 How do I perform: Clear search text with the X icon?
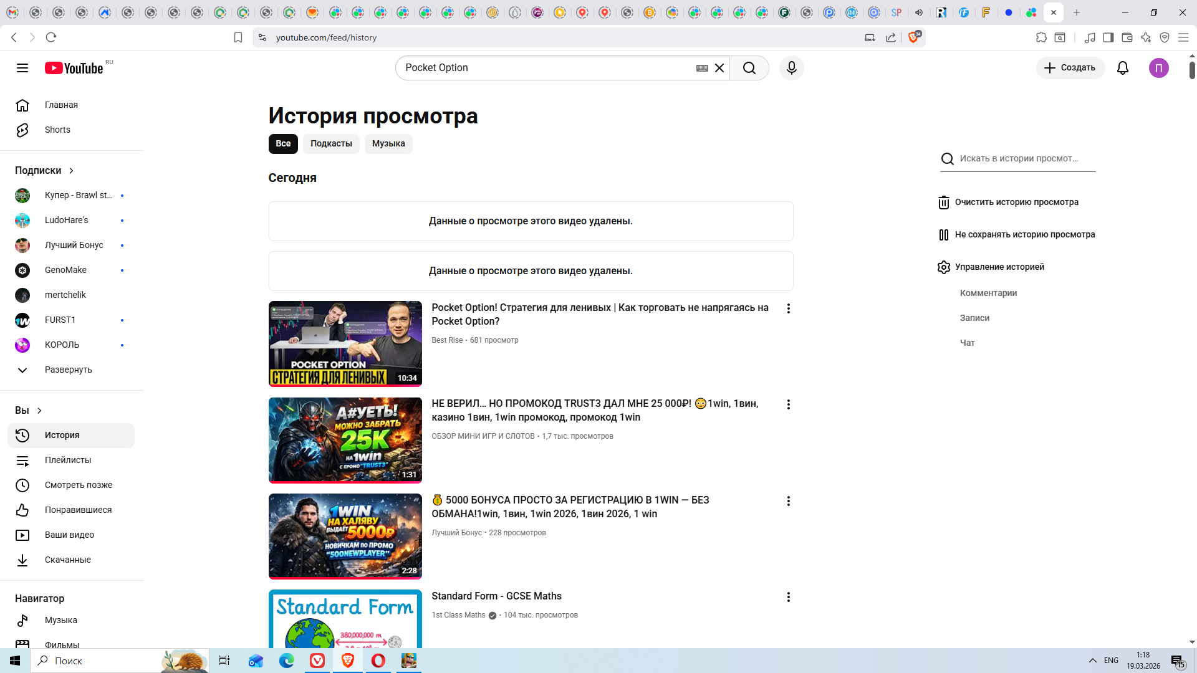719,68
